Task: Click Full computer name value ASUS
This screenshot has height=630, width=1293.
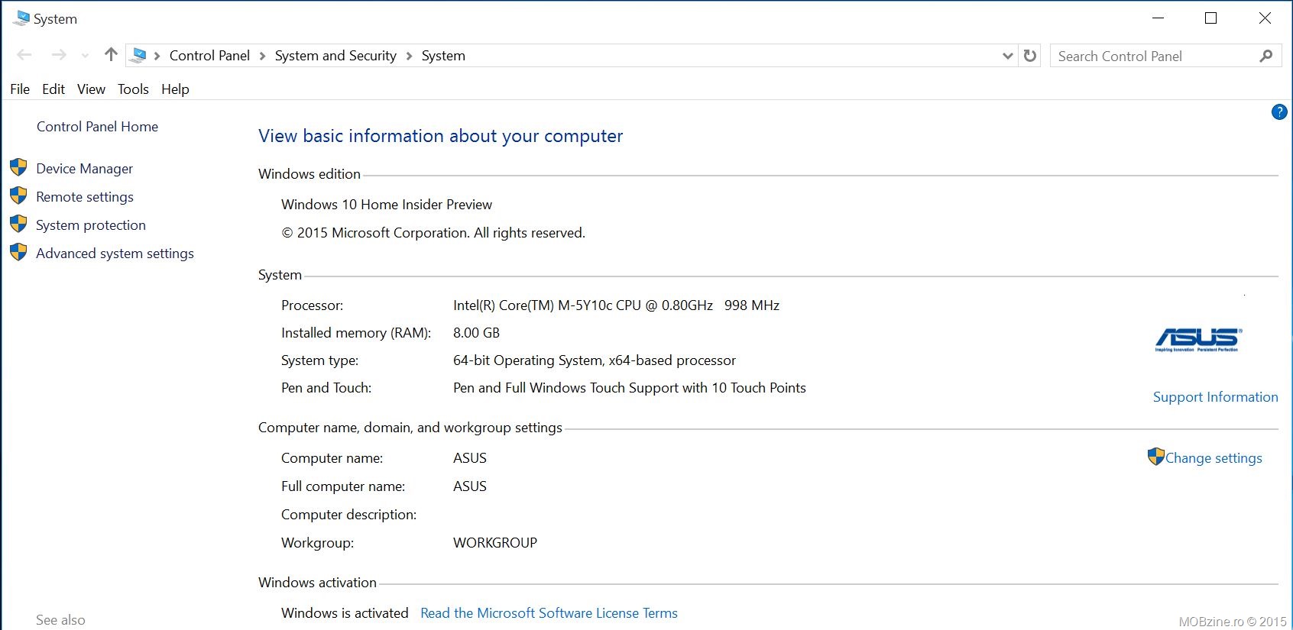Action: click(x=470, y=486)
